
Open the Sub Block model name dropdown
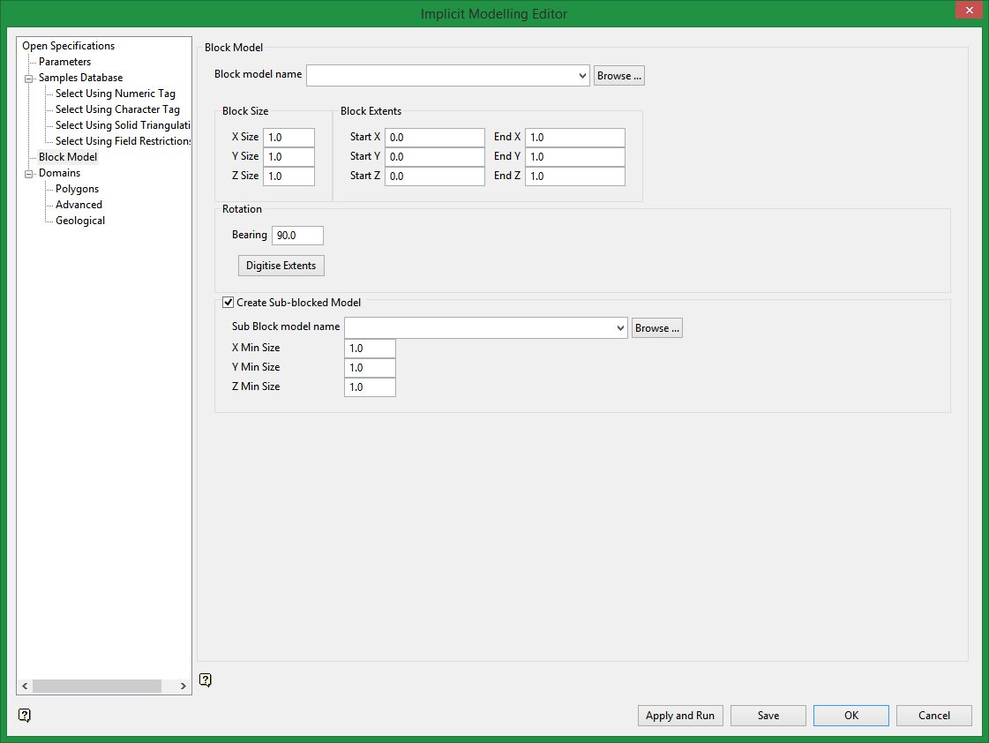point(620,327)
